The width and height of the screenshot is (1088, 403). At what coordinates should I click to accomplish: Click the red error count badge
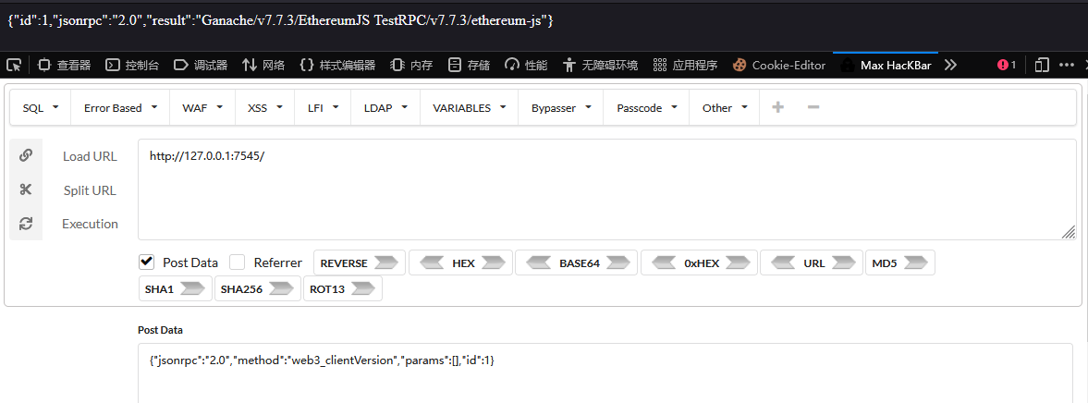[1006, 66]
